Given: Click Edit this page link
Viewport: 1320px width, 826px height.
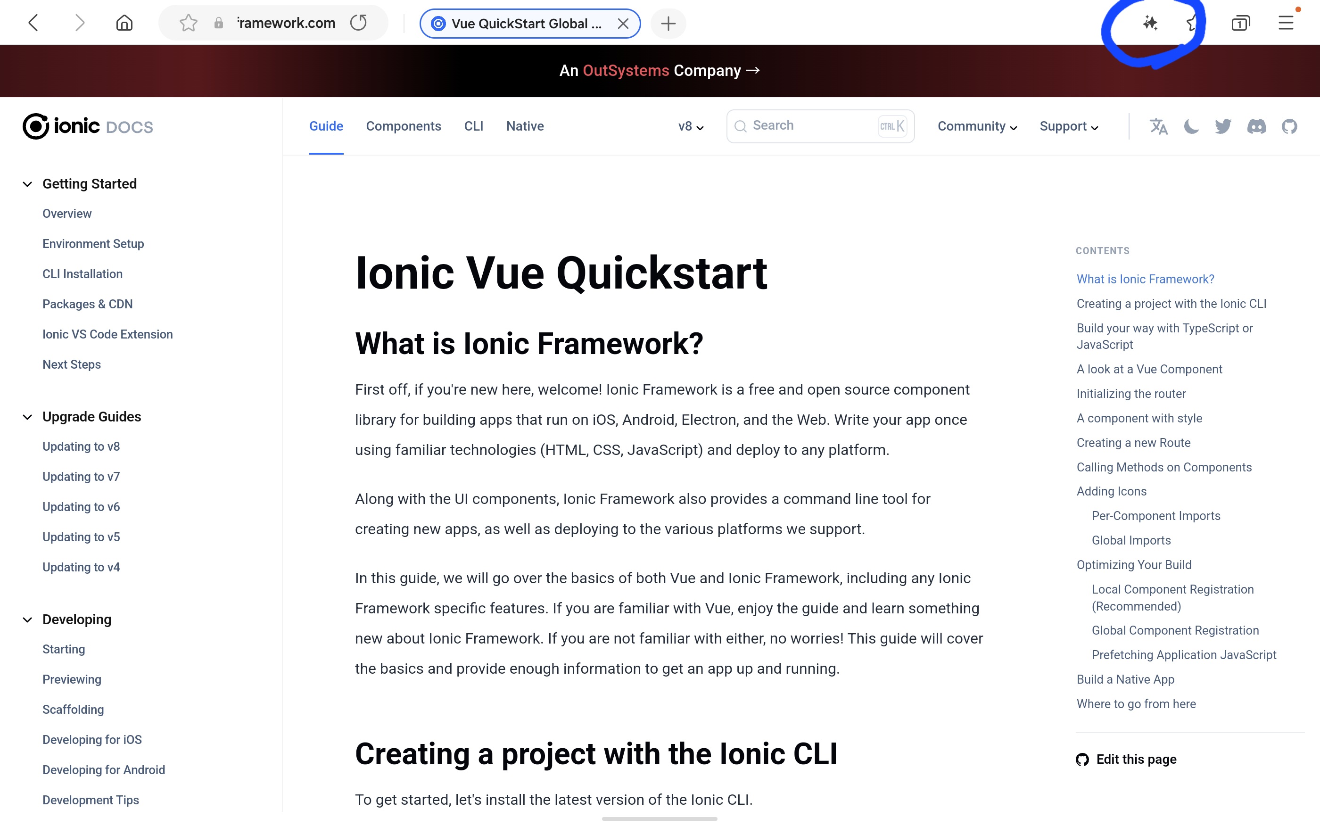Looking at the screenshot, I should pos(1136,760).
